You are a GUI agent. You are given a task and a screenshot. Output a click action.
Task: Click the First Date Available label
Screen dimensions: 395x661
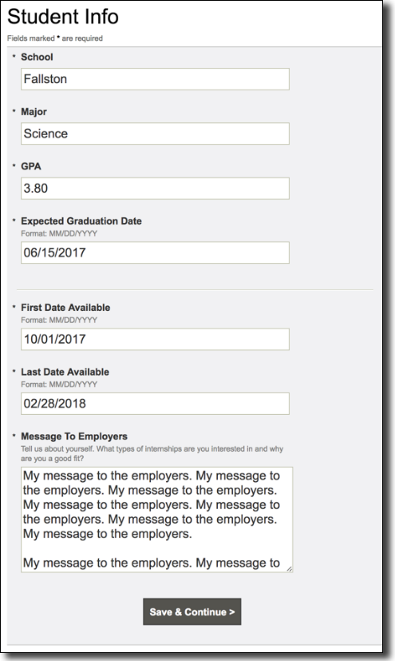65,308
